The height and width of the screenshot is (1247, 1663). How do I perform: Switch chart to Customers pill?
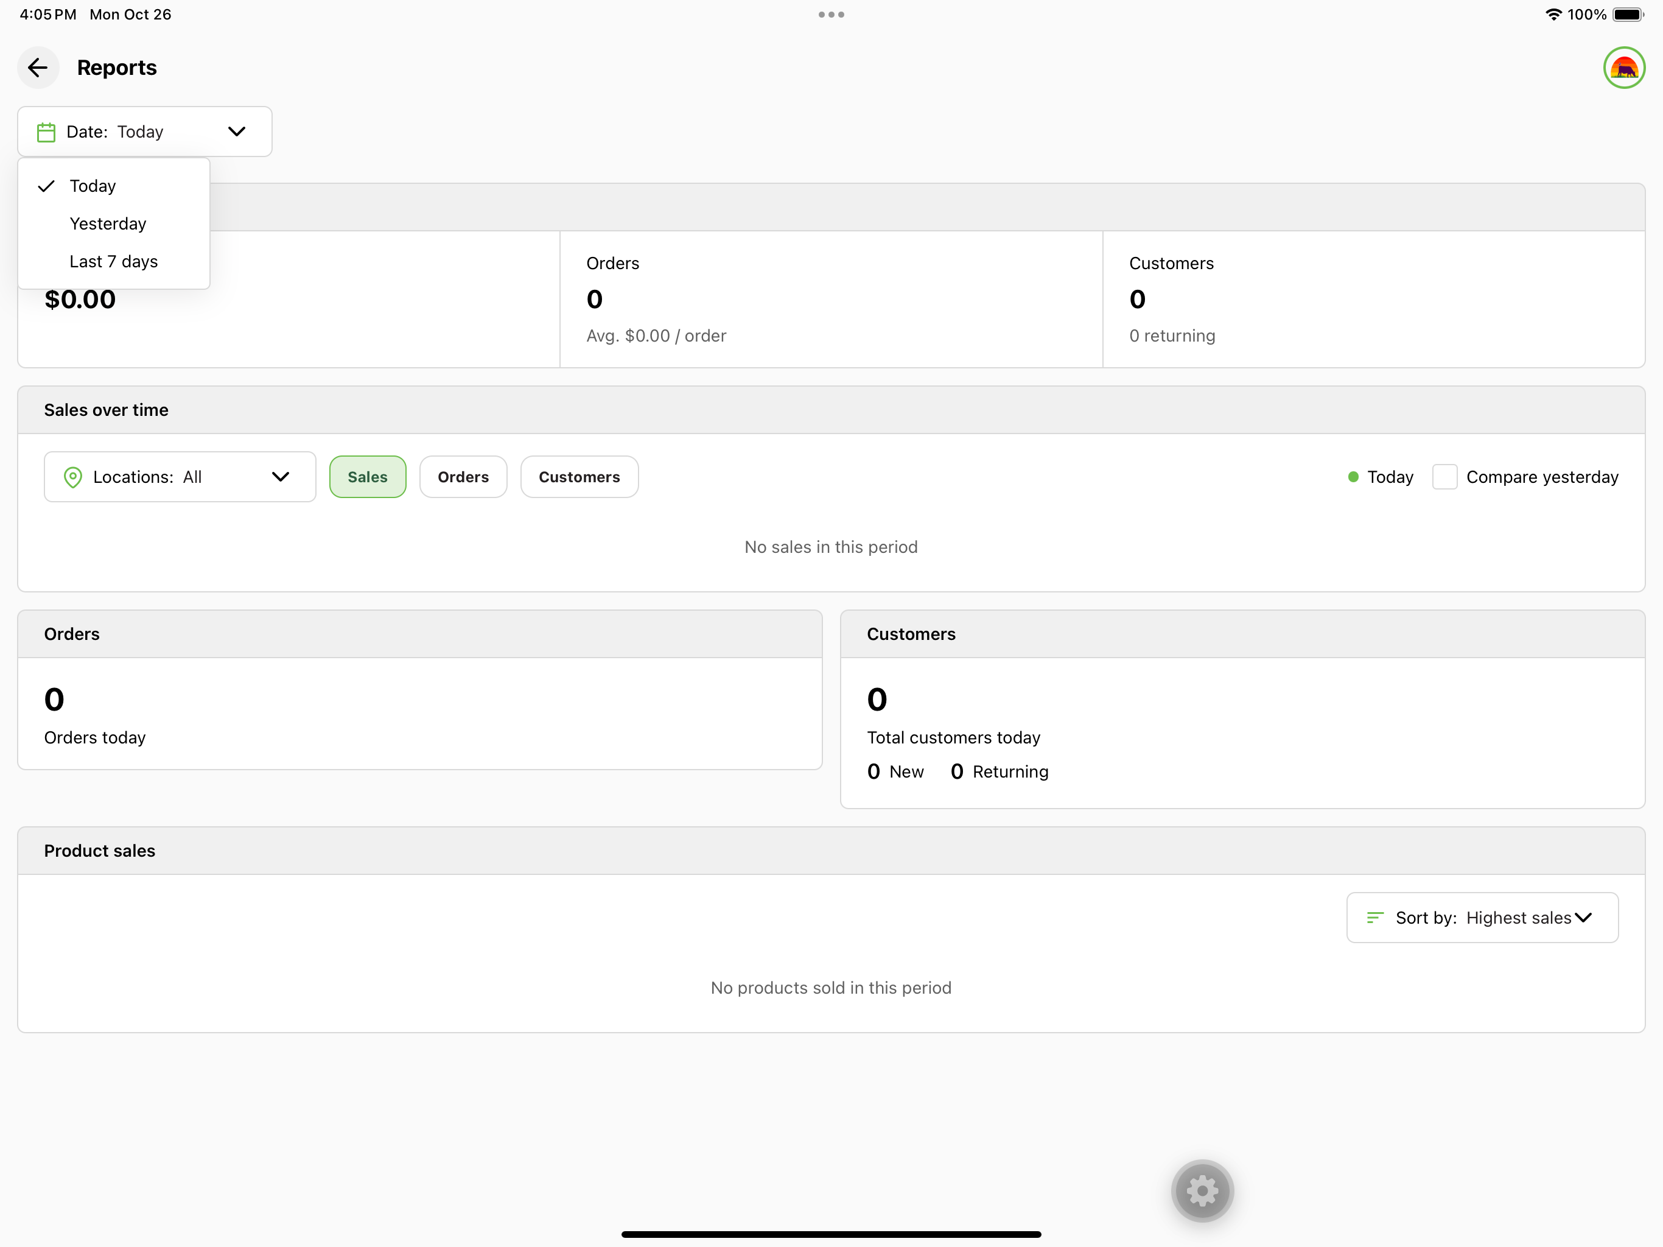pos(579,477)
